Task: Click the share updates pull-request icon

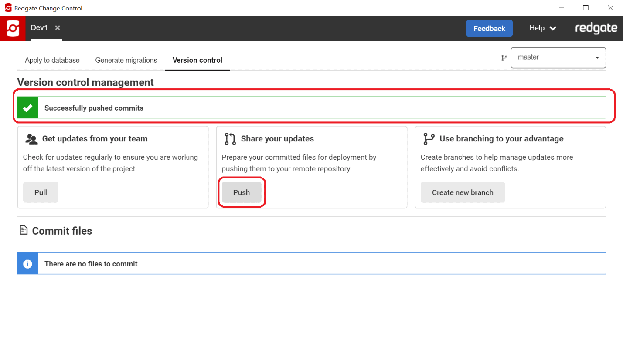Action: (230, 139)
